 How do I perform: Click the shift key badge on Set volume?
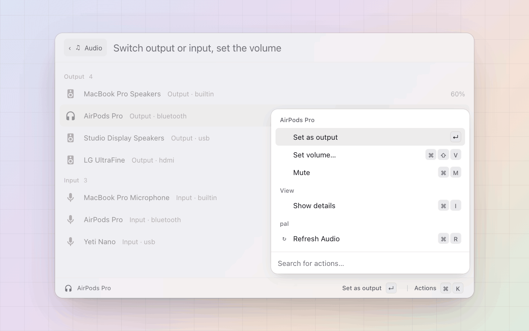pos(443,155)
